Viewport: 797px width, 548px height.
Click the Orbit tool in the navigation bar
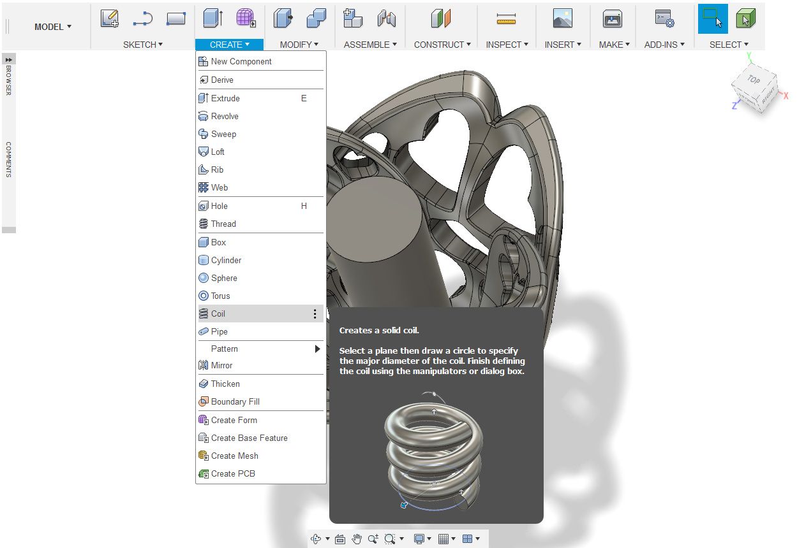pyautogui.click(x=317, y=538)
